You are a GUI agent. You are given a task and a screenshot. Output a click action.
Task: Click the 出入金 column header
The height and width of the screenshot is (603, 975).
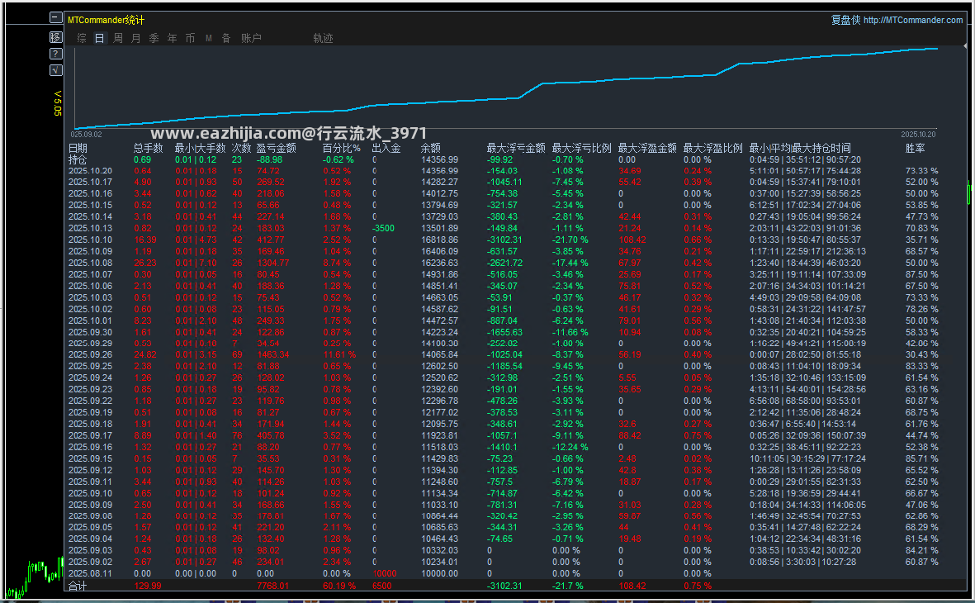click(x=386, y=148)
